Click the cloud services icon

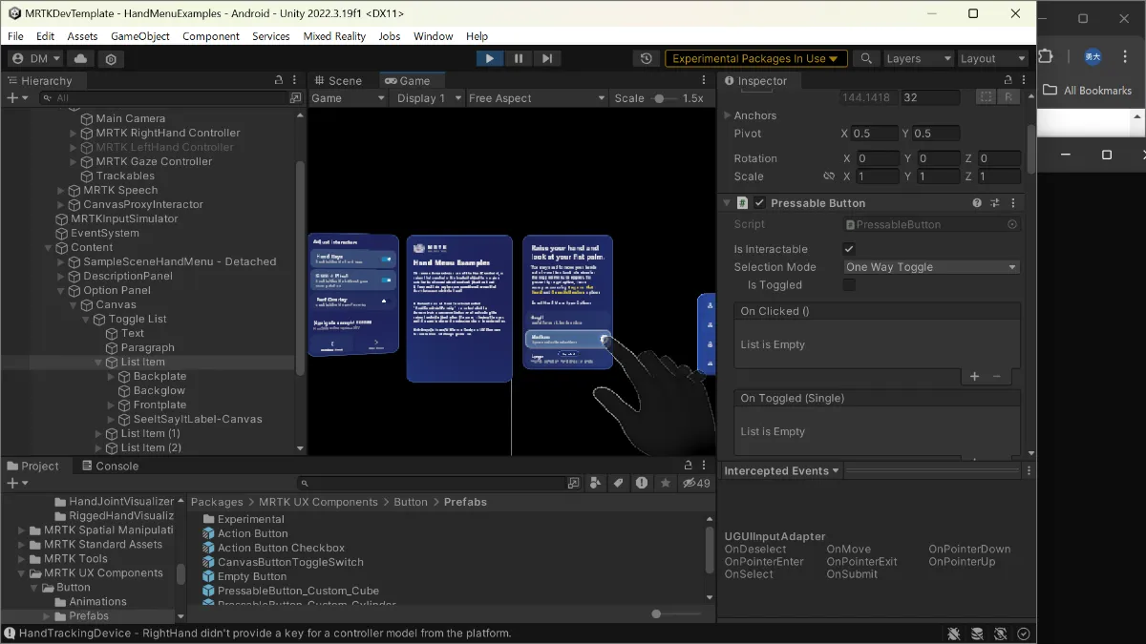tap(81, 59)
